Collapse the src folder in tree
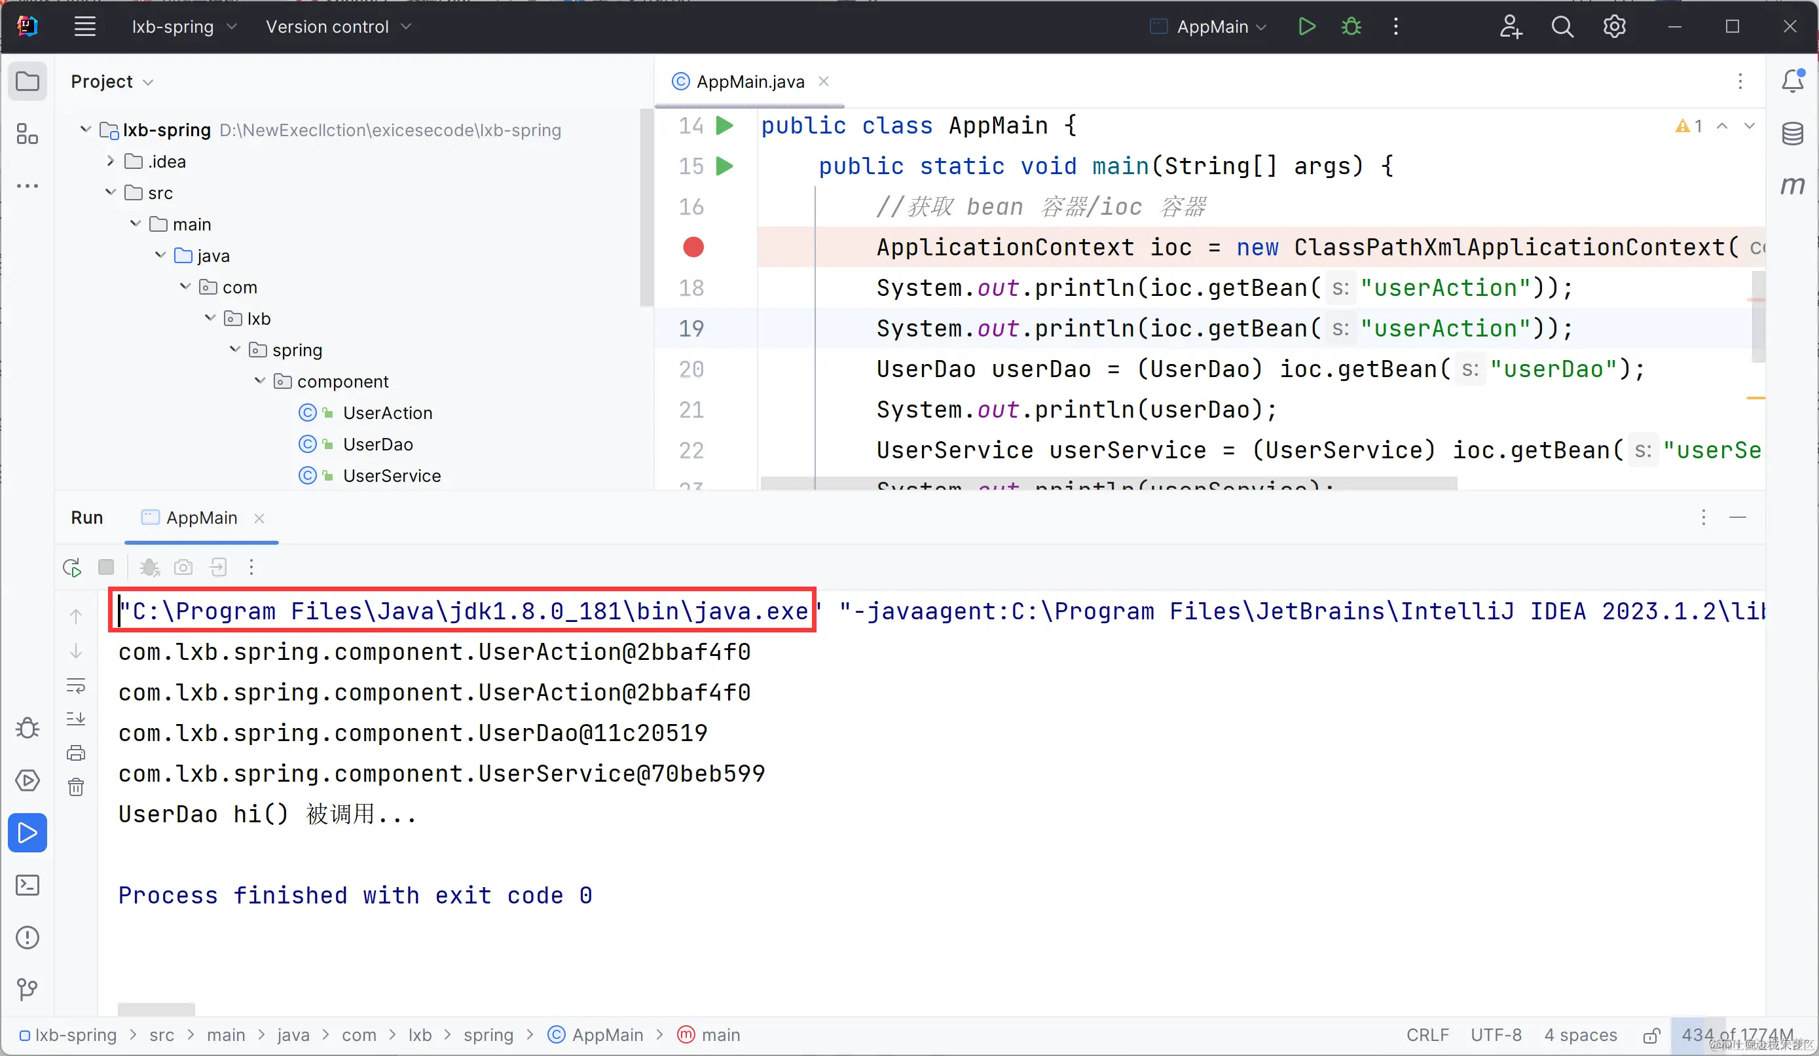 click(111, 192)
